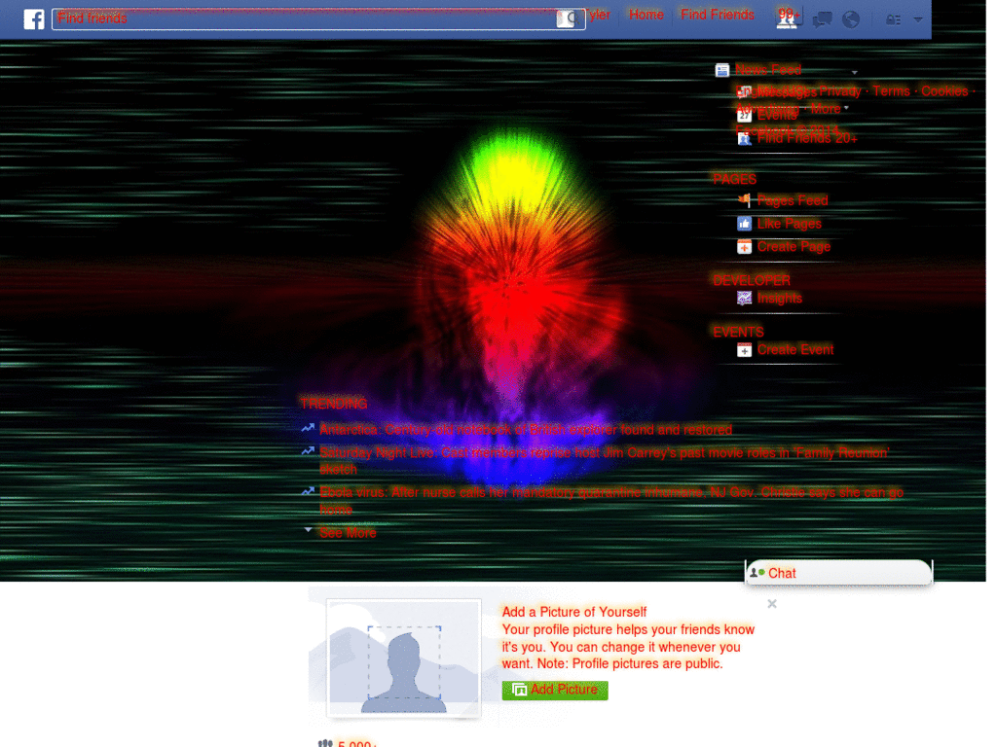Open Pages Feed
The image size is (997, 747).
coord(793,200)
